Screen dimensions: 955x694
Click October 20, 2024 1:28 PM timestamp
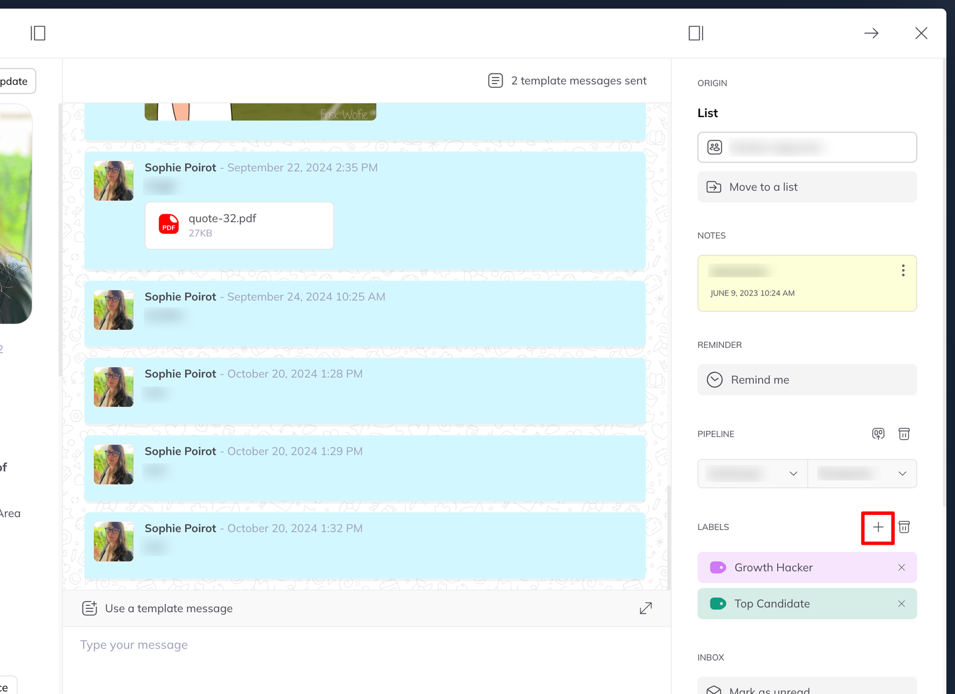tap(295, 374)
